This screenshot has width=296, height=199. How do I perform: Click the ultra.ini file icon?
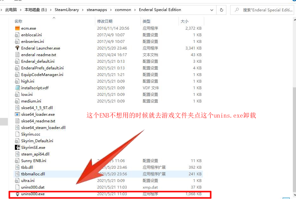point(17,181)
